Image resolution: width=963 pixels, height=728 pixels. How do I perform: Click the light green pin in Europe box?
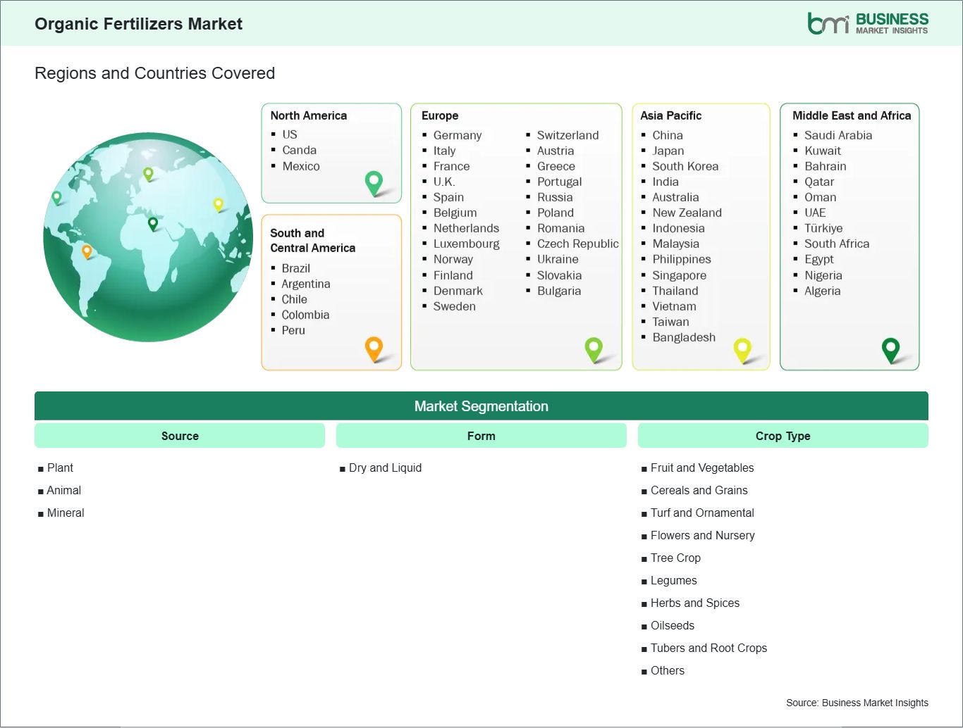(594, 348)
